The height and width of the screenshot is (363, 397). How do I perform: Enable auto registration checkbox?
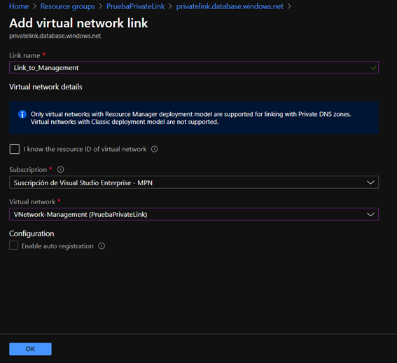pyautogui.click(x=14, y=245)
